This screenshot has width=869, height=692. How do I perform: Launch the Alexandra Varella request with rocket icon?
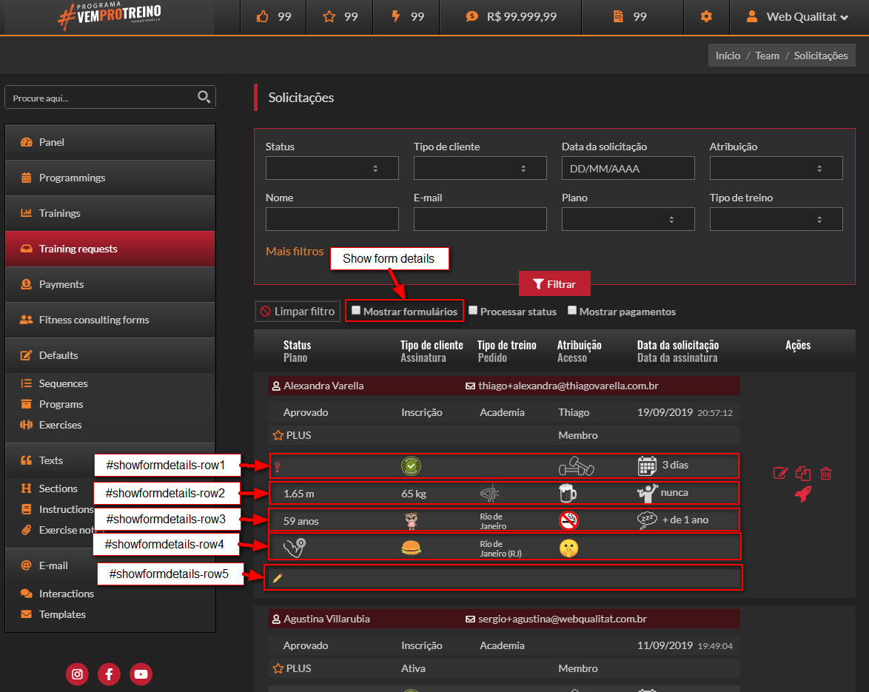(x=803, y=494)
